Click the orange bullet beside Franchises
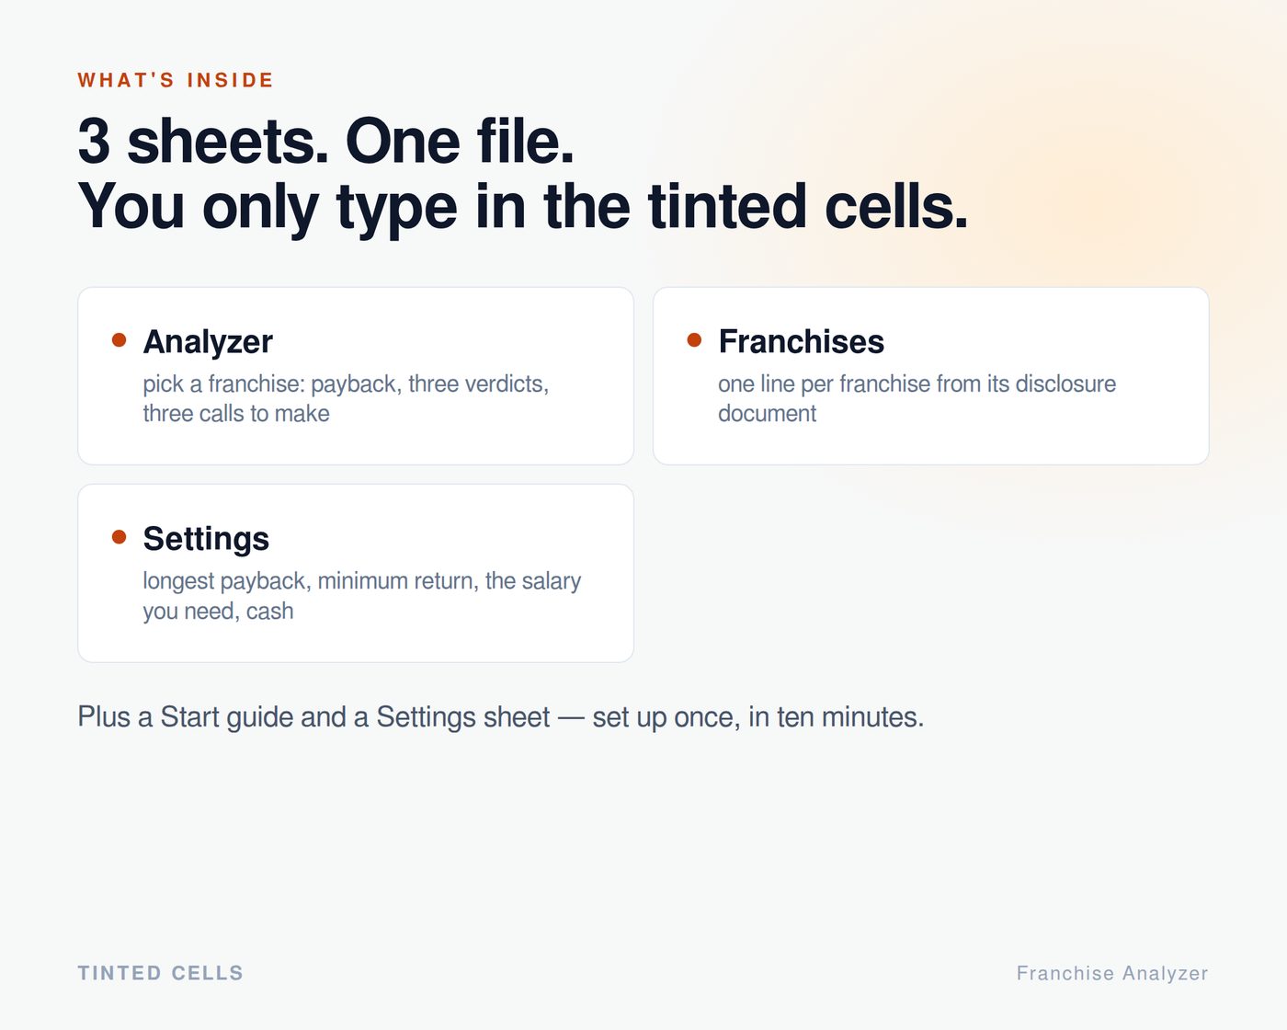This screenshot has width=1287, height=1030. click(694, 339)
